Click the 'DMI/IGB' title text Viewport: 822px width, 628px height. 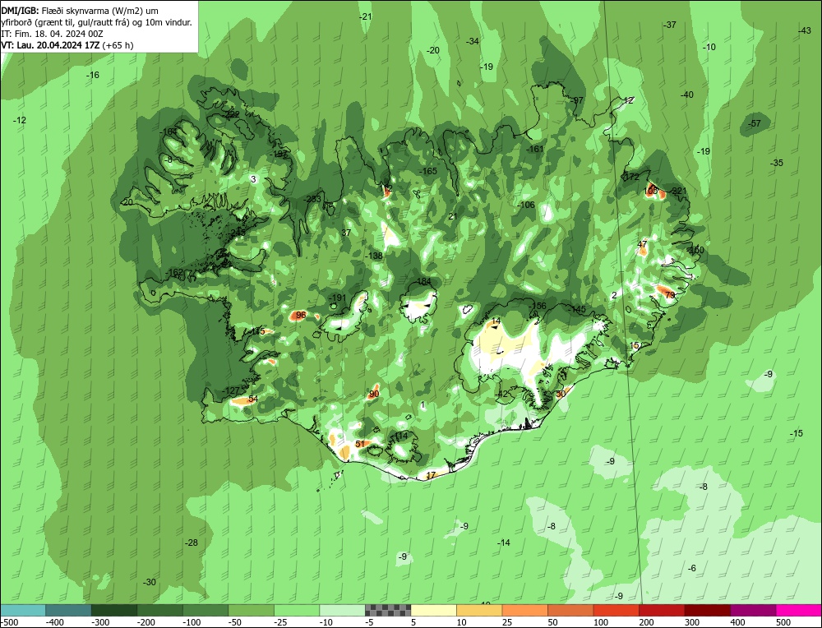click(18, 11)
